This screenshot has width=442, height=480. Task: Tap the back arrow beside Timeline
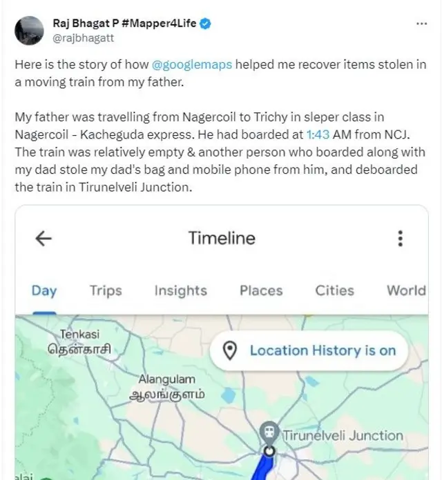point(44,239)
